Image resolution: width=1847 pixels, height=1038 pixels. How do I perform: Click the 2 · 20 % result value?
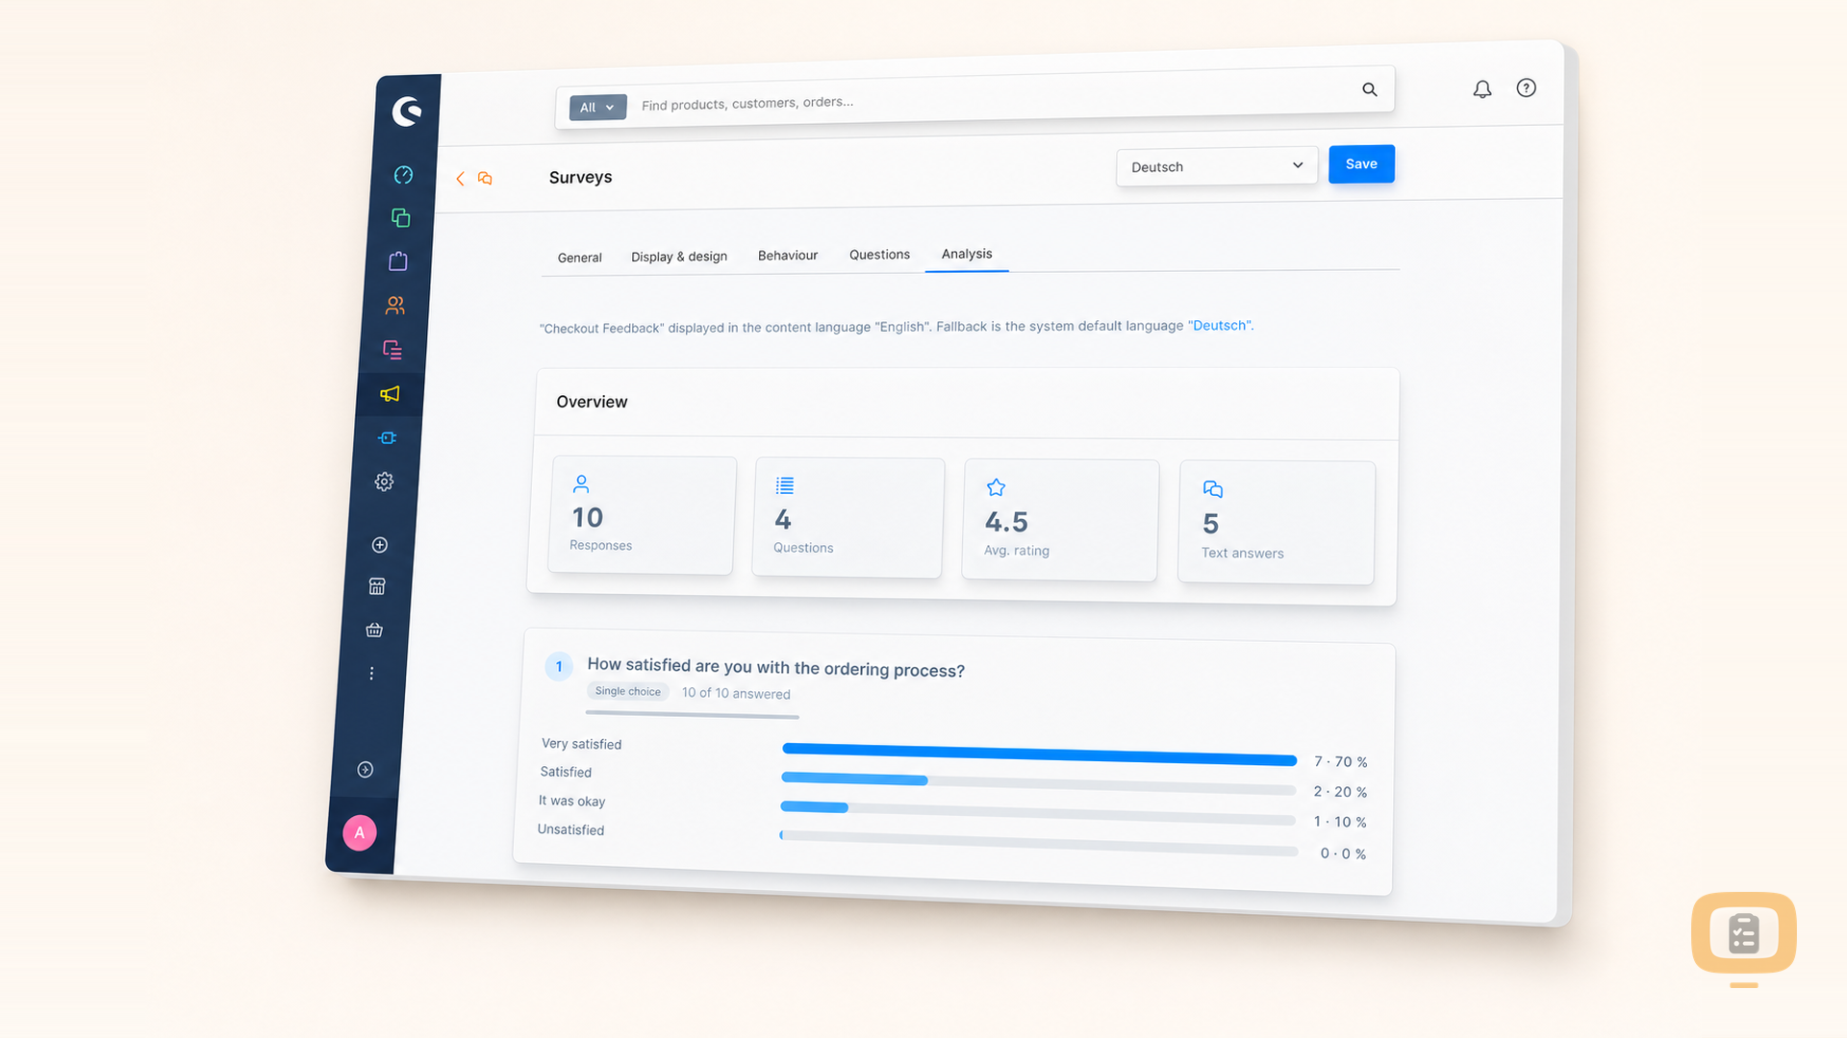click(1340, 792)
